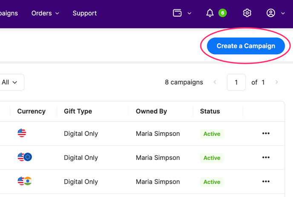
Task: Go to the previous page arrow
Action: 215,82
